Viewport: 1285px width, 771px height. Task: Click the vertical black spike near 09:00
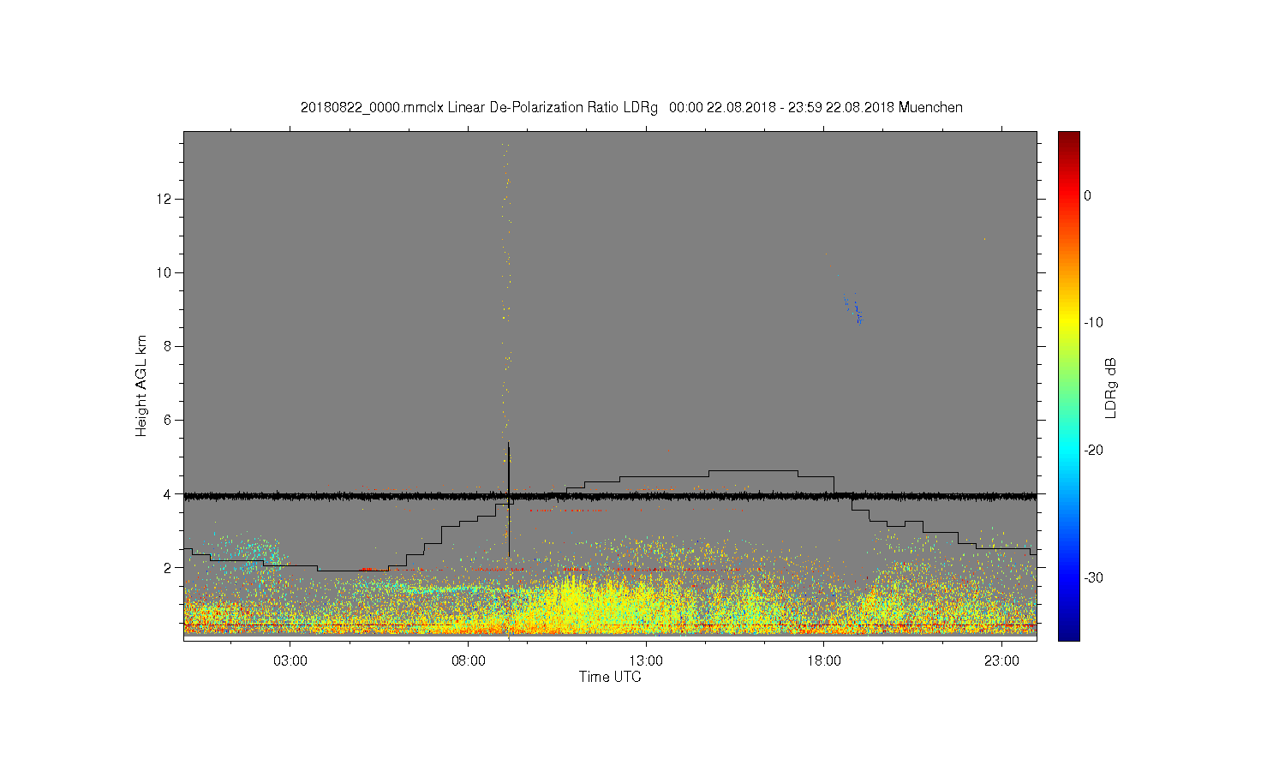point(509,500)
